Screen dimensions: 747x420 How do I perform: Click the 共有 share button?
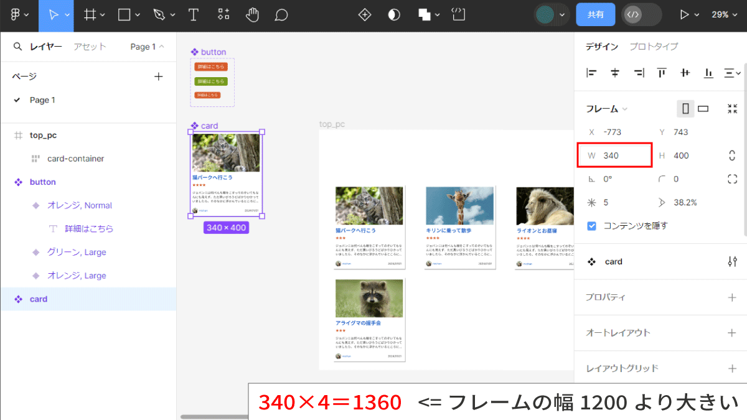click(596, 15)
